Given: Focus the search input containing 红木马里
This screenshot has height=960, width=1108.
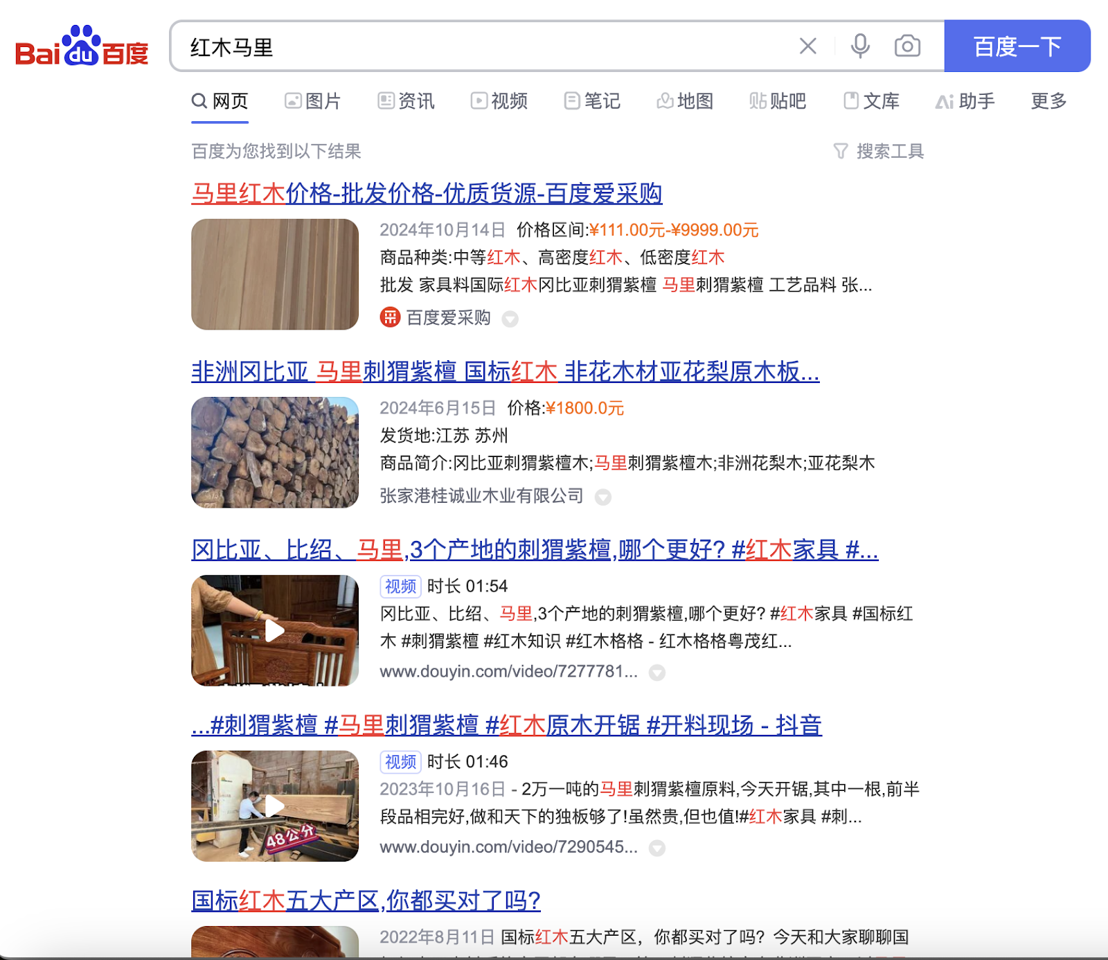Looking at the screenshot, I should point(485,46).
